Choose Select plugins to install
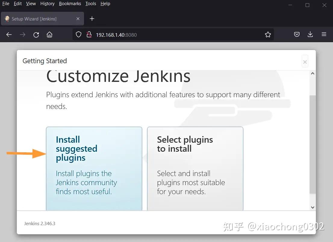This screenshot has height=242, width=333. pos(195,169)
